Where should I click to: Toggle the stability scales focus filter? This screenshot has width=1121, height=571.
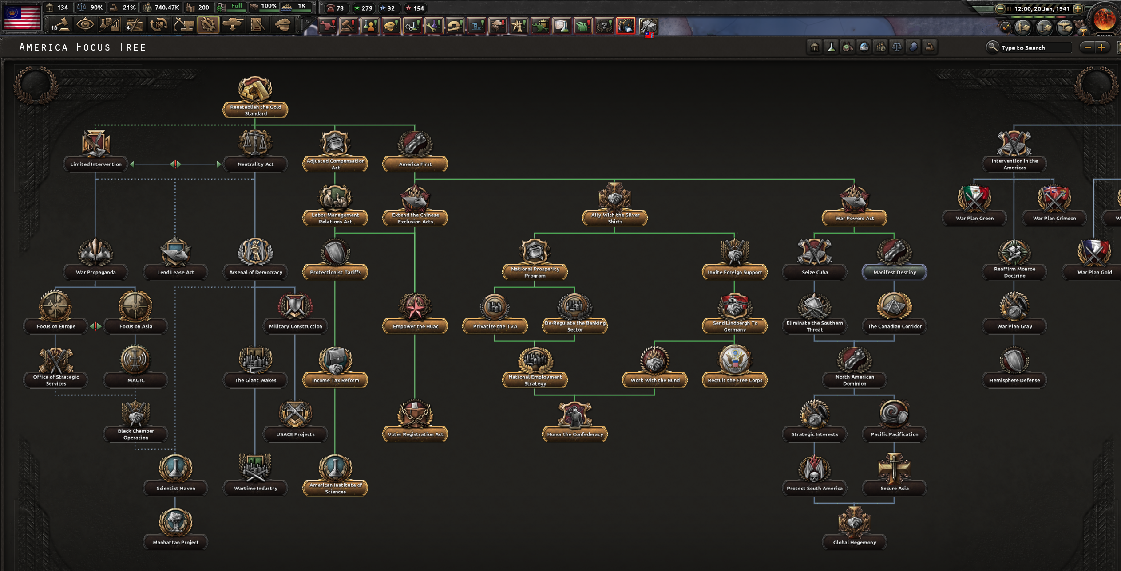pyautogui.click(x=897, y=47)
